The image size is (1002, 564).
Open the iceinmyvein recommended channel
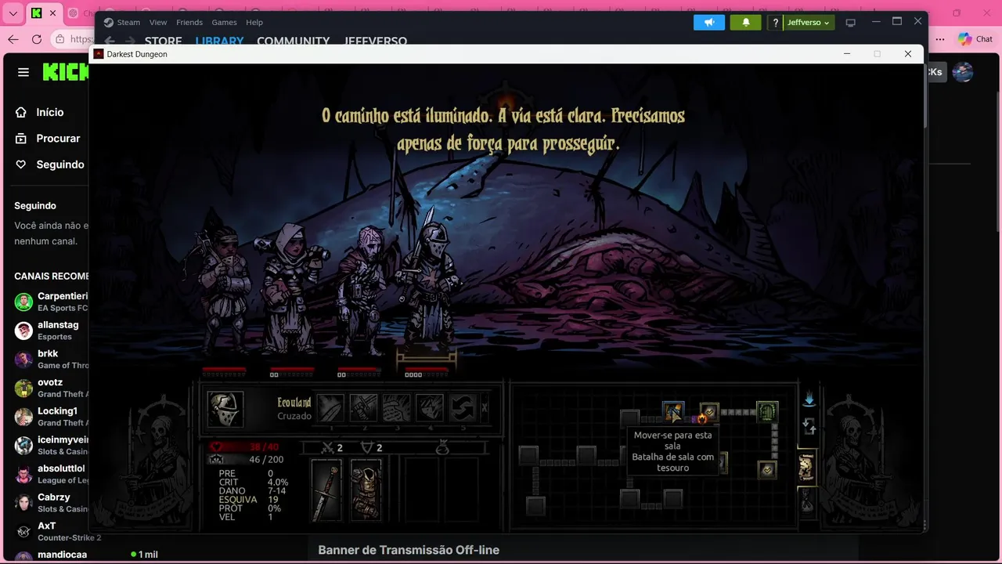point(50,445)
